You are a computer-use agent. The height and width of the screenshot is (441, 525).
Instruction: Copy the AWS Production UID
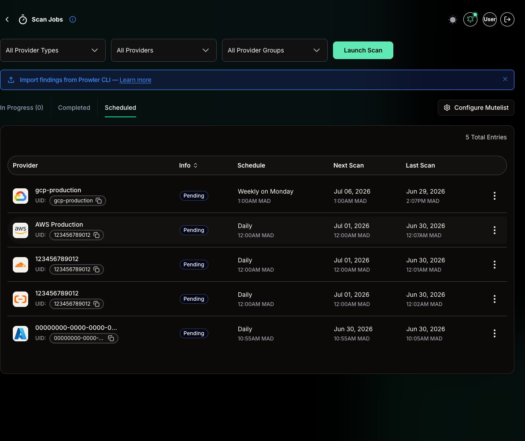point(96,235)
